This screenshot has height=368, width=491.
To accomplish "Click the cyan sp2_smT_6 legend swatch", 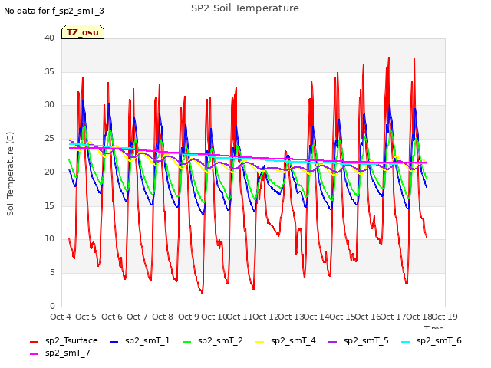I will pyautogui.click(x=406, y=342).
